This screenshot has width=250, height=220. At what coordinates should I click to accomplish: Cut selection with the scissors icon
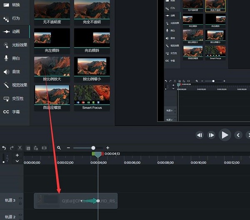pos(20,148)
